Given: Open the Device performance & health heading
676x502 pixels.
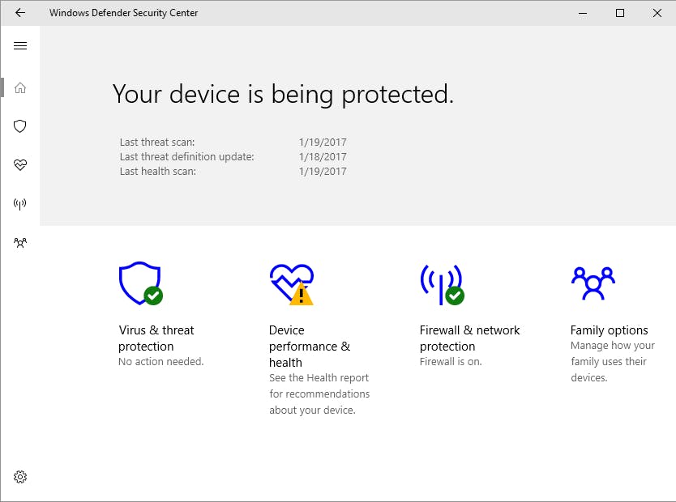Looking at the screenshot, I should 310,346.
